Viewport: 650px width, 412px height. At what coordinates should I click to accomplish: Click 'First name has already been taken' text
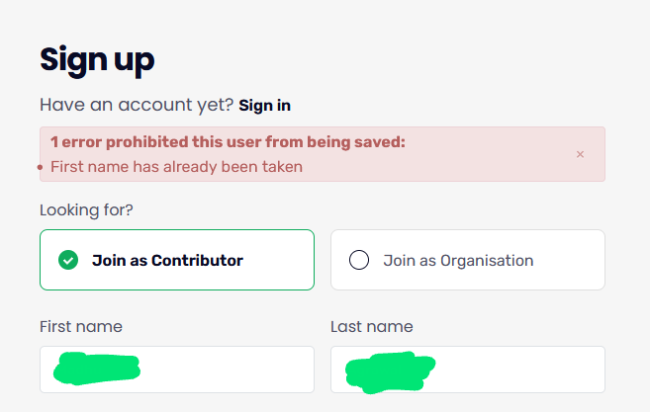point(176,167)
